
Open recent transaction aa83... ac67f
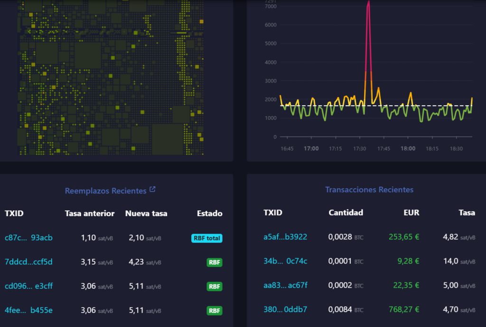285,285
